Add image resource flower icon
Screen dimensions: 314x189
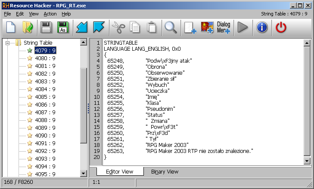[x=207, y=27]
